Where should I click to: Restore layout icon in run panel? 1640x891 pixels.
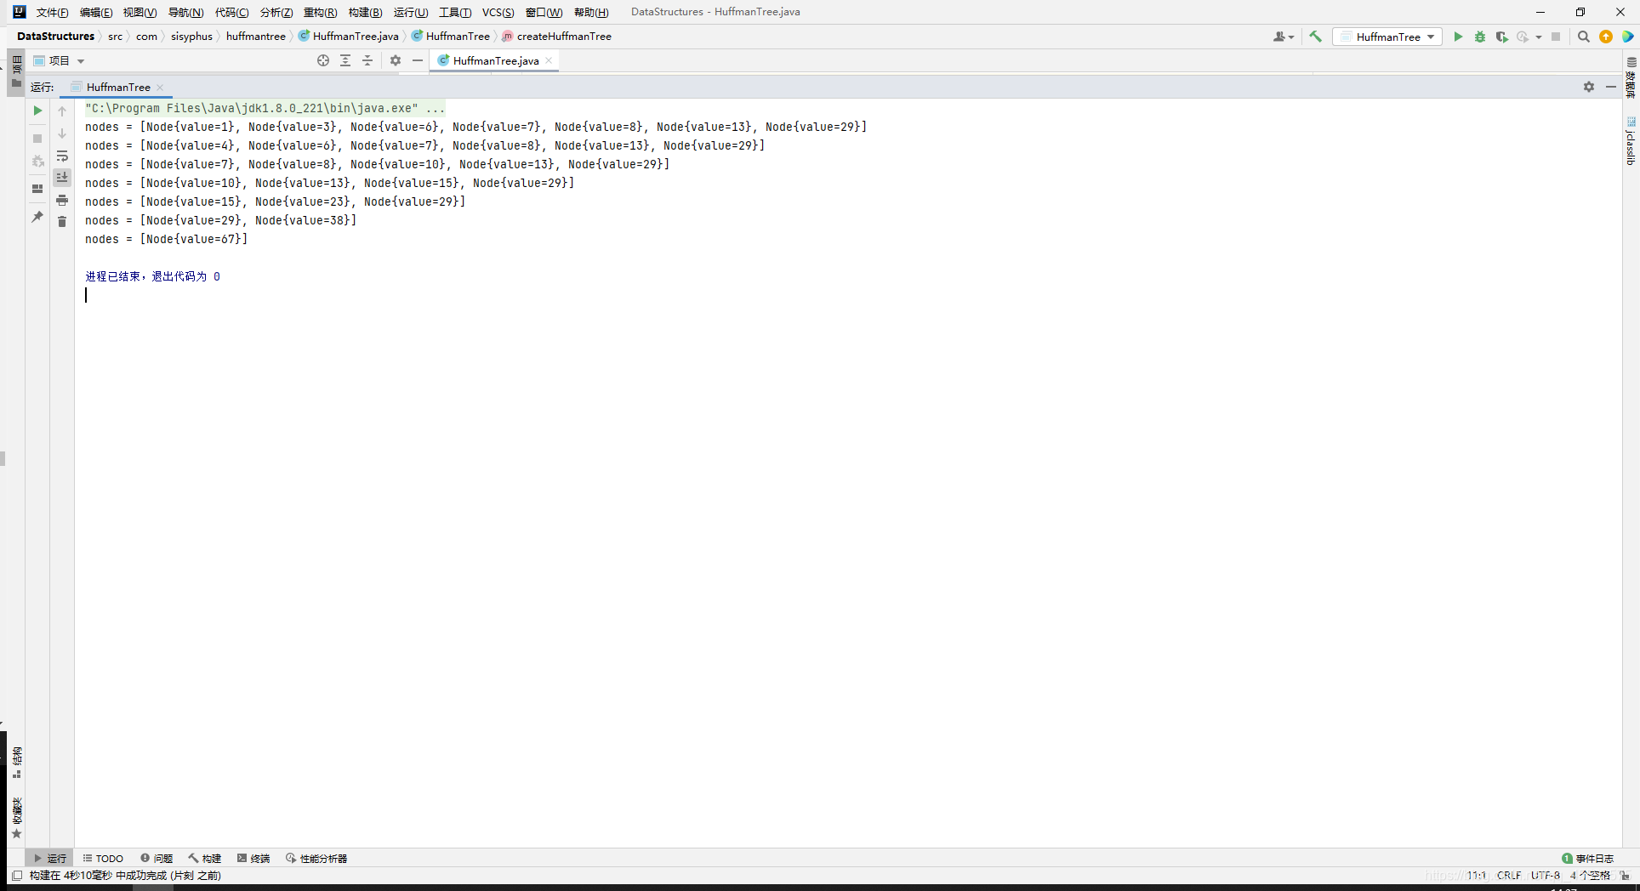coord(37,189)
